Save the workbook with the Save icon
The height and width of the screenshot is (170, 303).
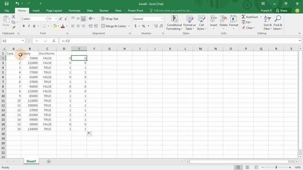(7, 4)
